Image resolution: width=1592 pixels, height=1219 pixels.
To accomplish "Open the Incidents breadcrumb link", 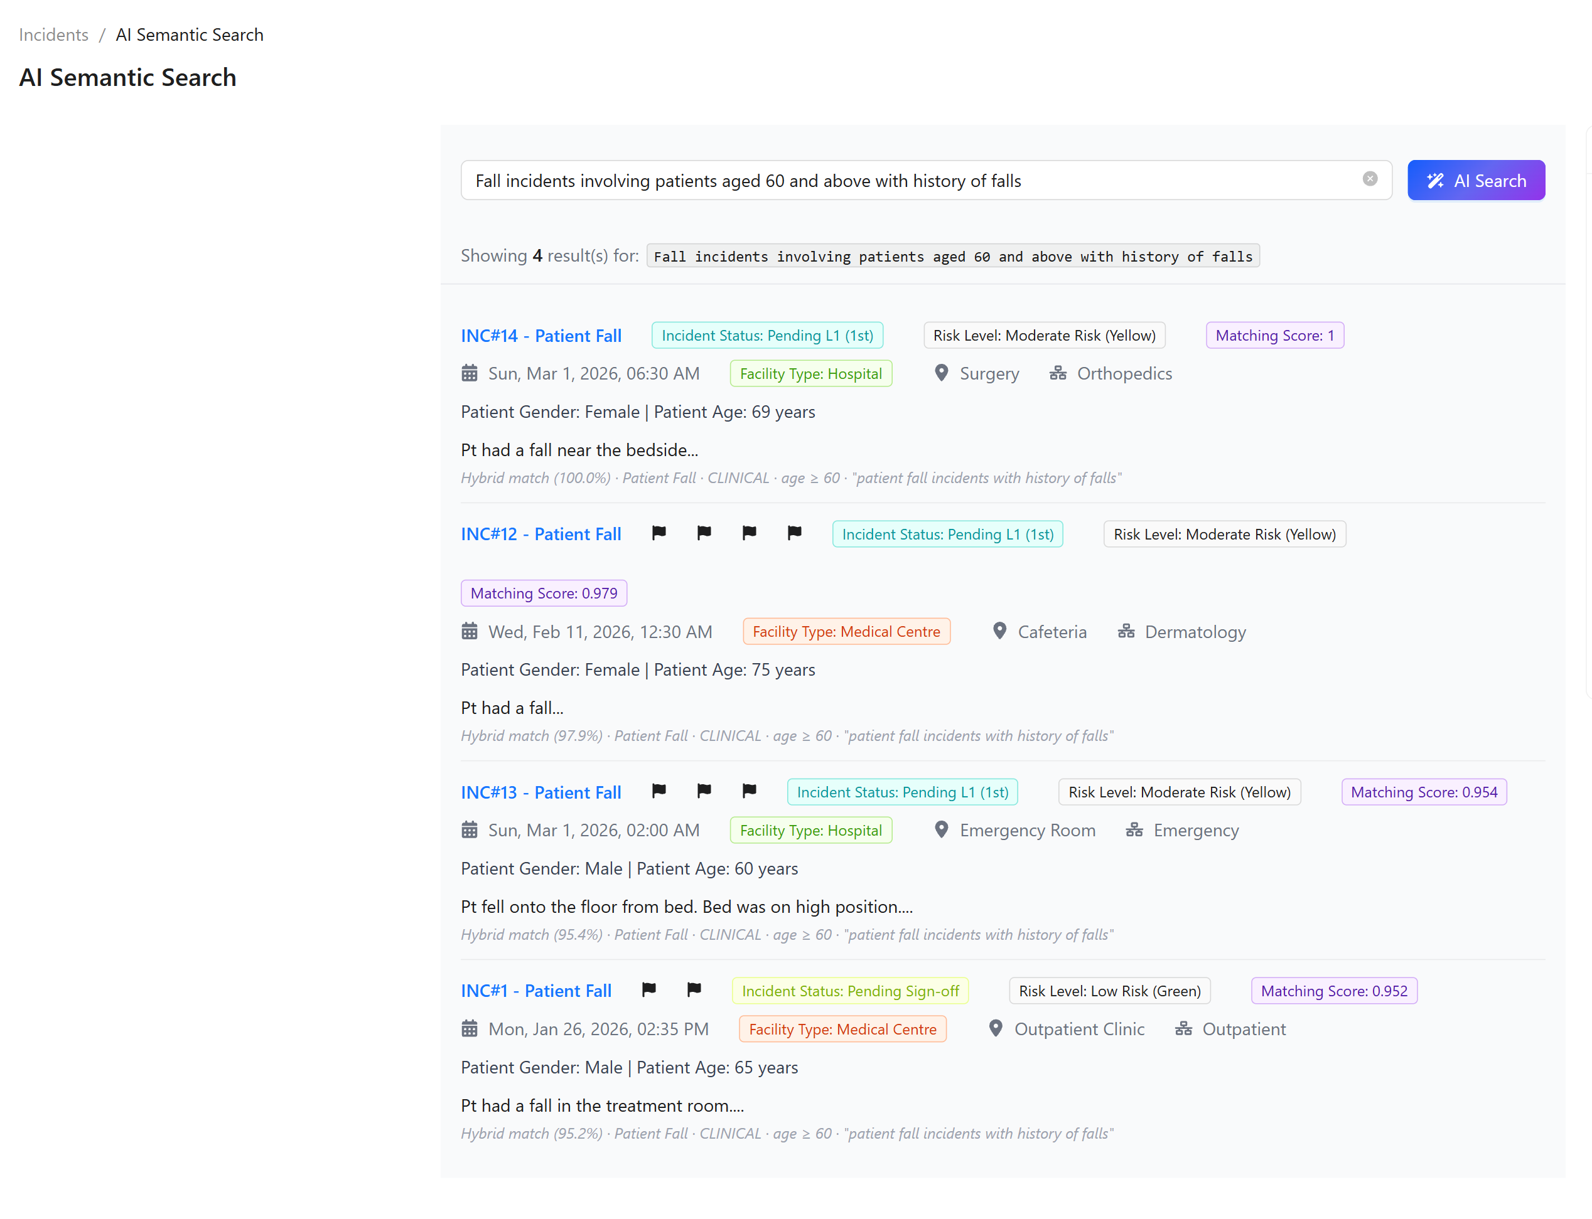I will 54,35.
